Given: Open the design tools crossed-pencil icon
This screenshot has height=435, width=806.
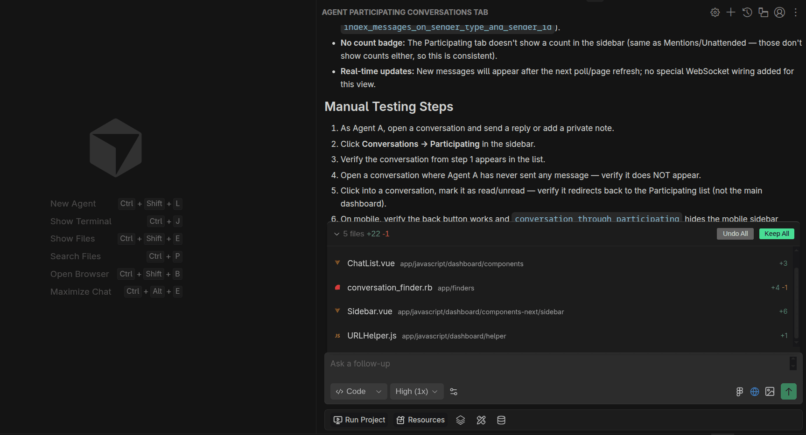Looking at the screenshot, I should [x=481, y=420].
